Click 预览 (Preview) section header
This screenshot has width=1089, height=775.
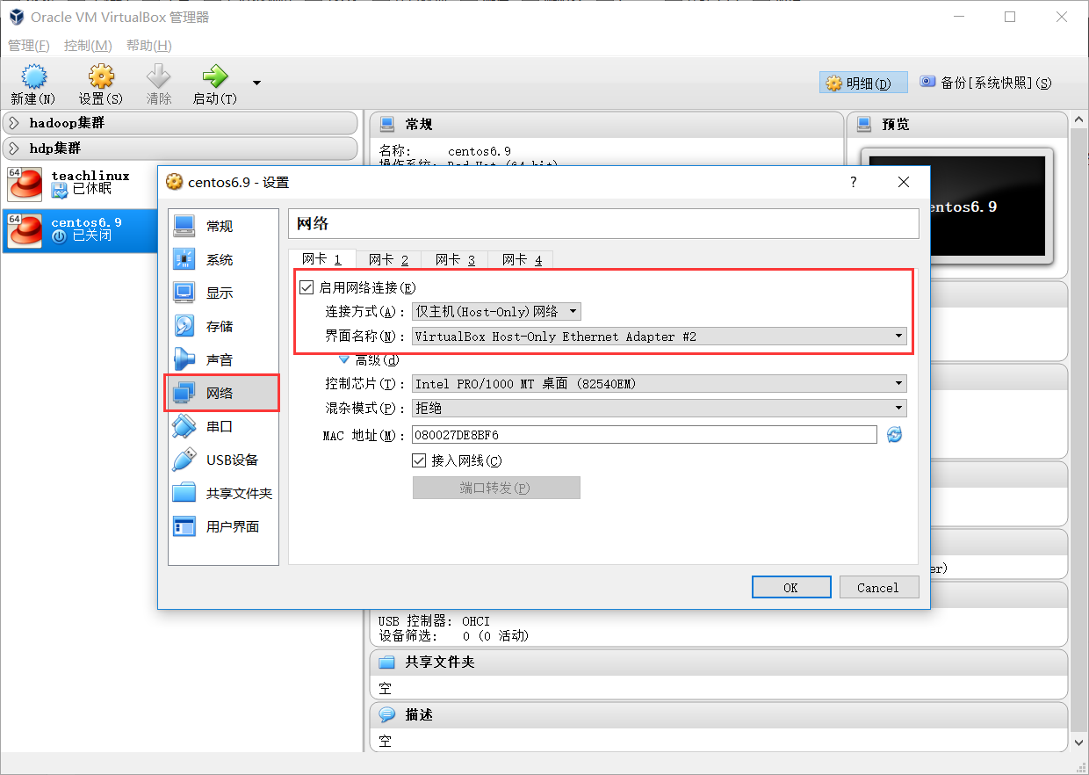tap(957, 124)
